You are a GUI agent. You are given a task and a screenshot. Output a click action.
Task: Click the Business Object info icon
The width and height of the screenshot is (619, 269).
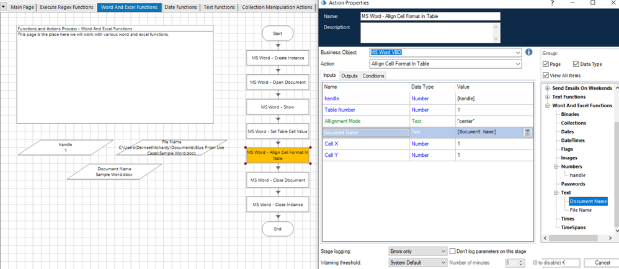[x=529, y=52]
